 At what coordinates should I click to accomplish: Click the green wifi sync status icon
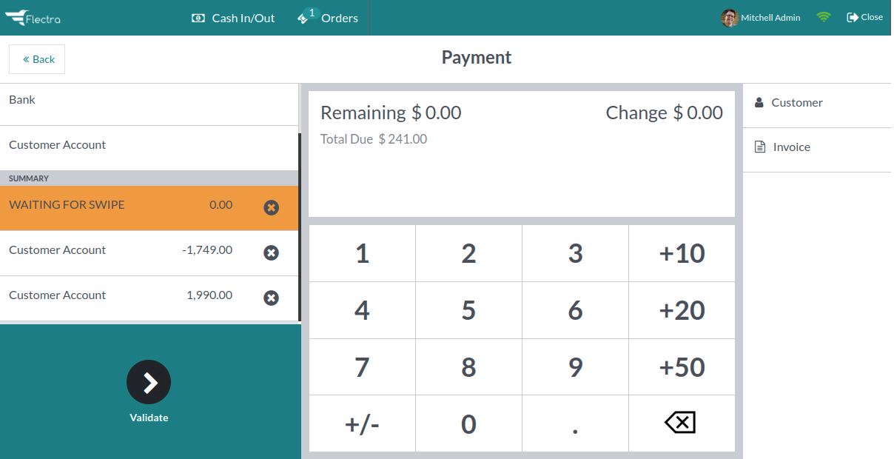(824, 17)
